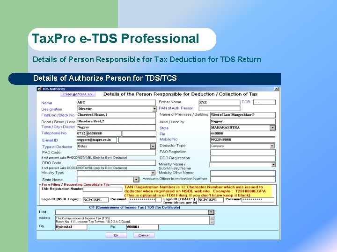Image resolution: width=337 pixels, height=252 pixels.
Task: Click the PAO Registration field
Action: (x=242, y=152)
